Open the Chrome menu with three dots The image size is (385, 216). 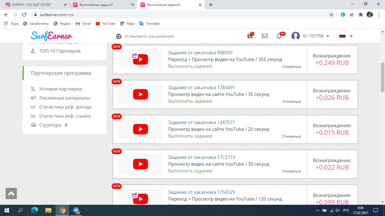tap(379, 15)
